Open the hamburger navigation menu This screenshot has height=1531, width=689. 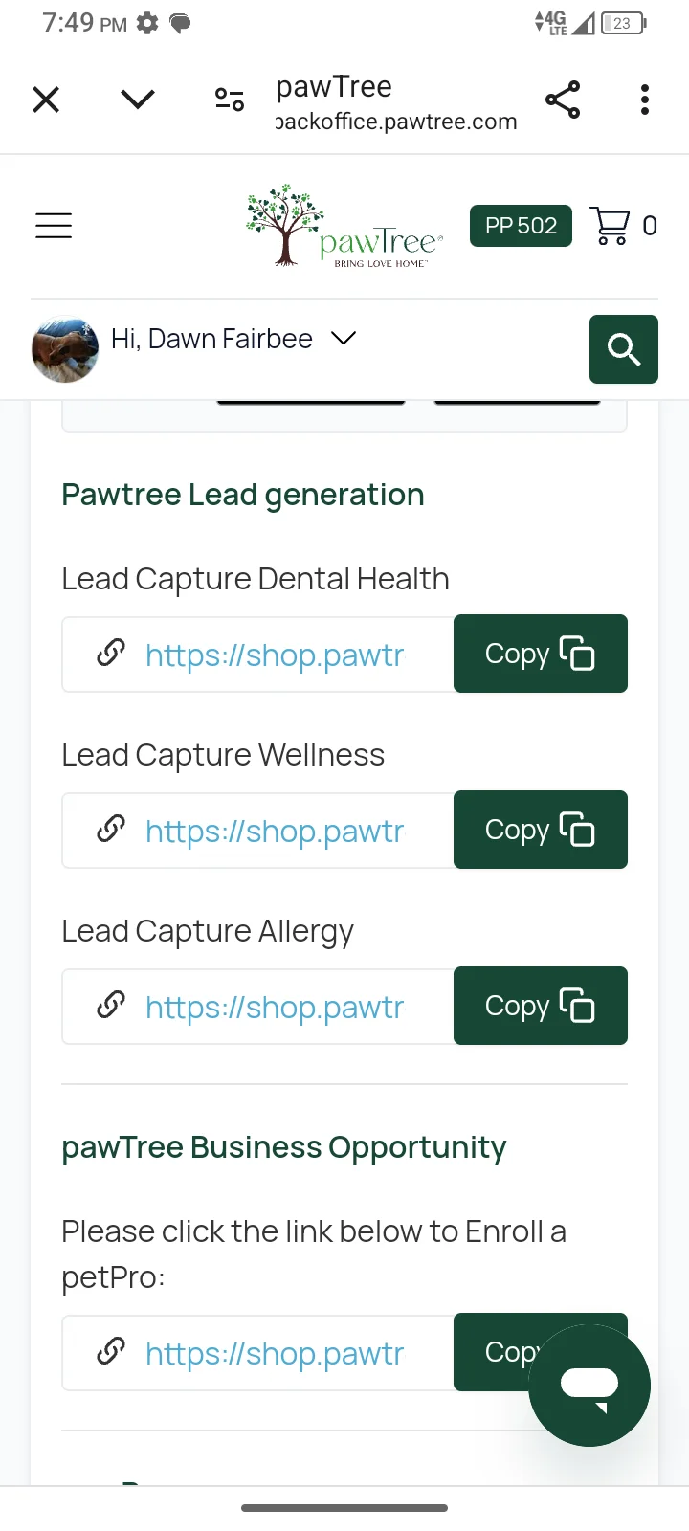pos(54,226)
